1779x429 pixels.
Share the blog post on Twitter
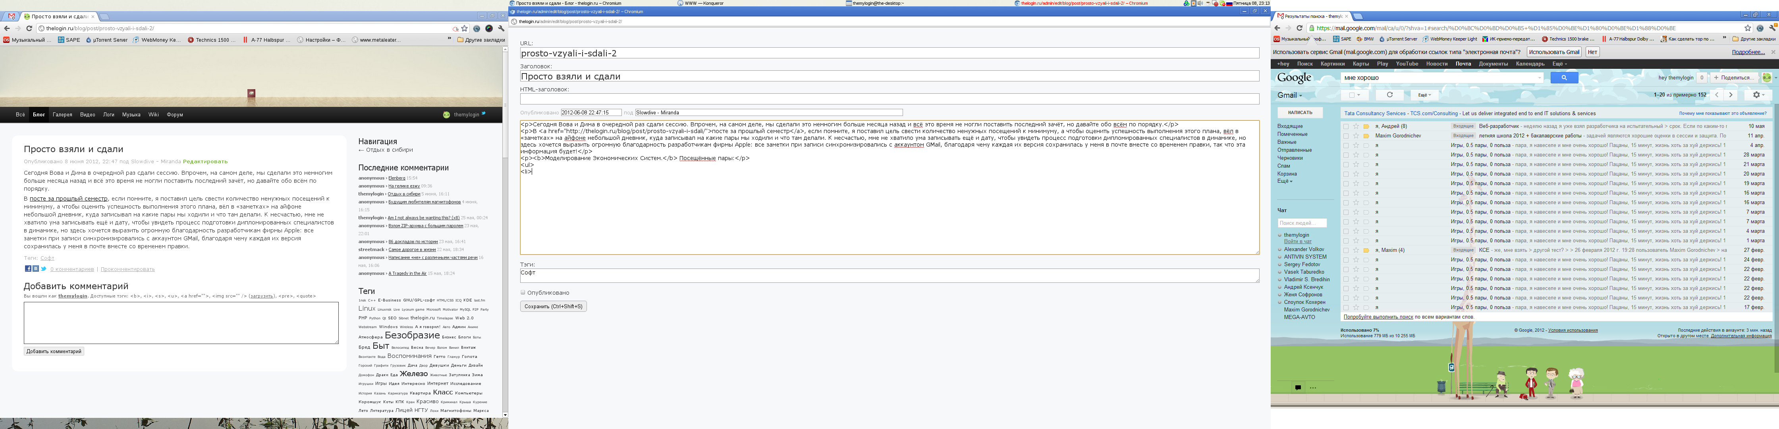coord(44,269)
